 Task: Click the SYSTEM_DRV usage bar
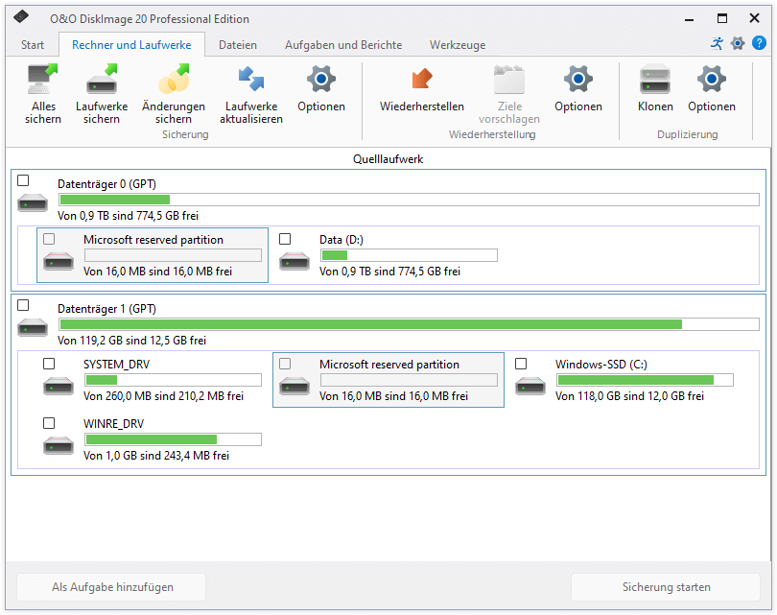coord(173,380)
